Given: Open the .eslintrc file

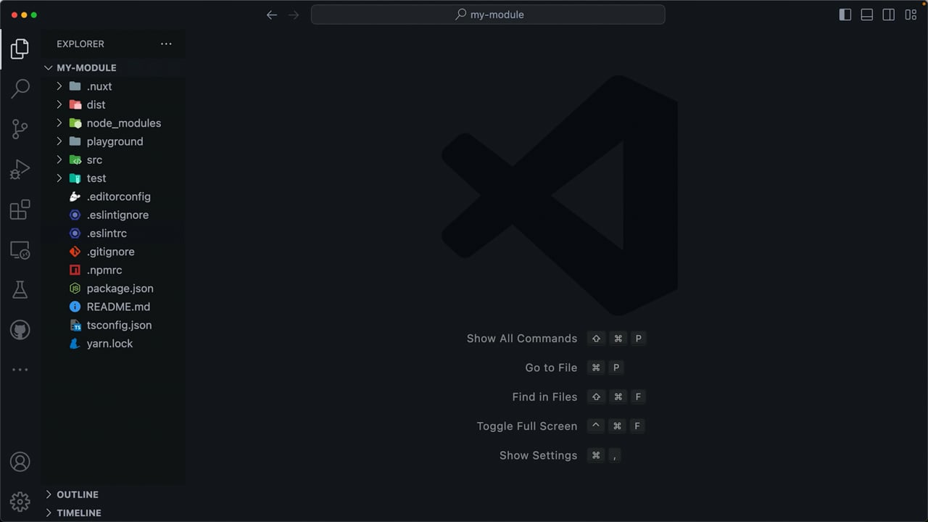Looking at the screenshot, I should 113,233.
